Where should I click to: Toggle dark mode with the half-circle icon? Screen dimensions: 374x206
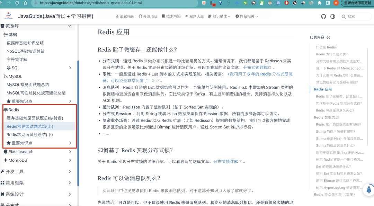(x=333, y=17)
